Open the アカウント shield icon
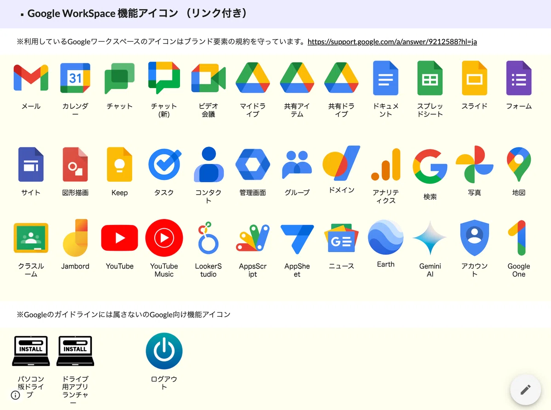 [x=474, y=238]
